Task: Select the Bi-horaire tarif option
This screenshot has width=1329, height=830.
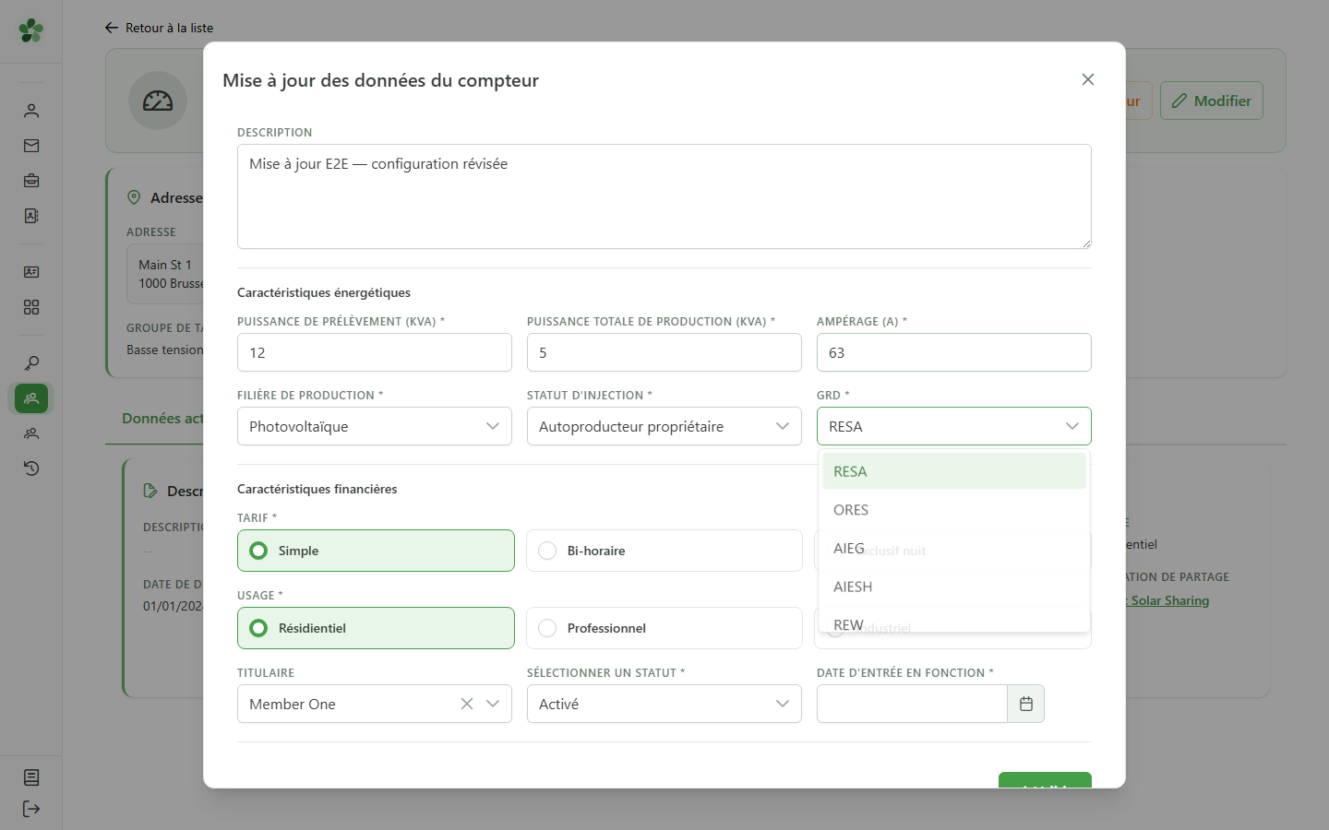Action: click(x=664, y=551)
